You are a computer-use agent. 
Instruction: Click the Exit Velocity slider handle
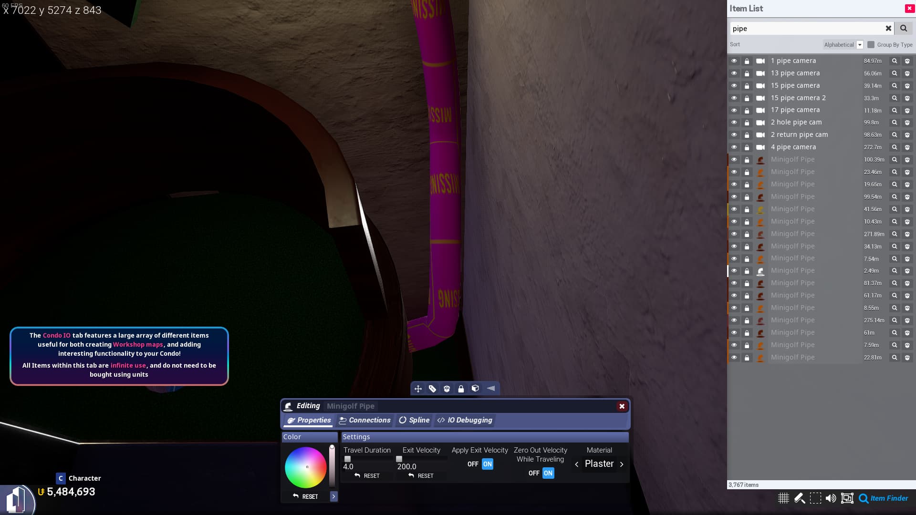[399, 459]
